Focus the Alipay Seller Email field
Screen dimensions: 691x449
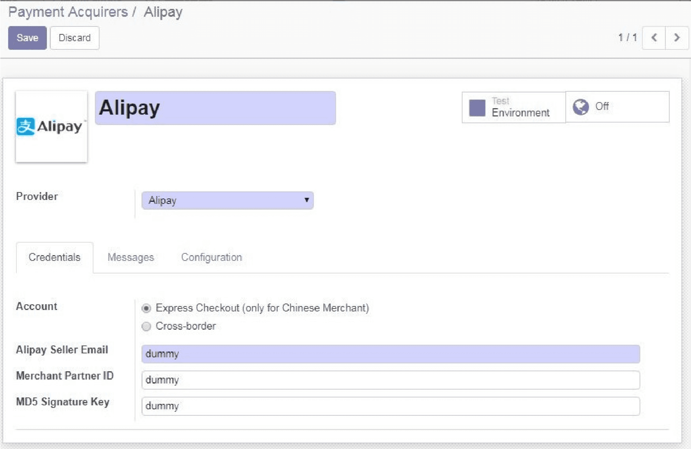[x=390, y=354]
